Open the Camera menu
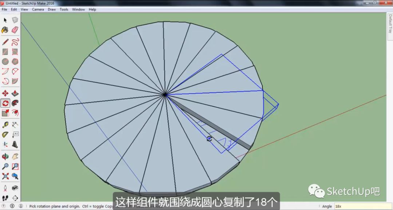 pos(38,9)
